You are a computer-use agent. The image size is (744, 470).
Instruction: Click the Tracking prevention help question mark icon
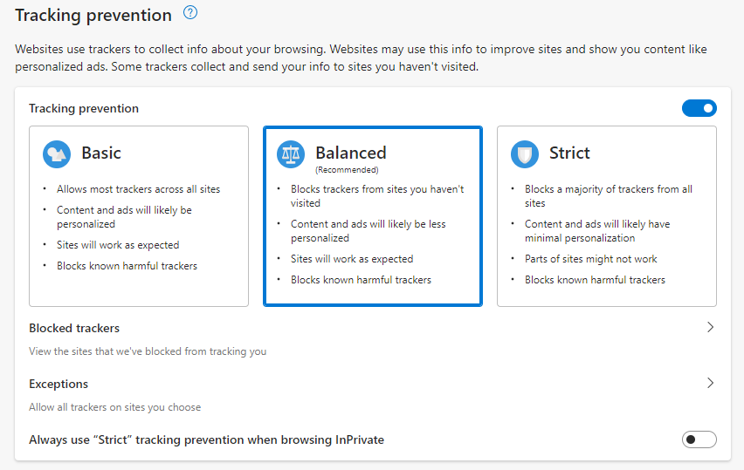[190, 13]
